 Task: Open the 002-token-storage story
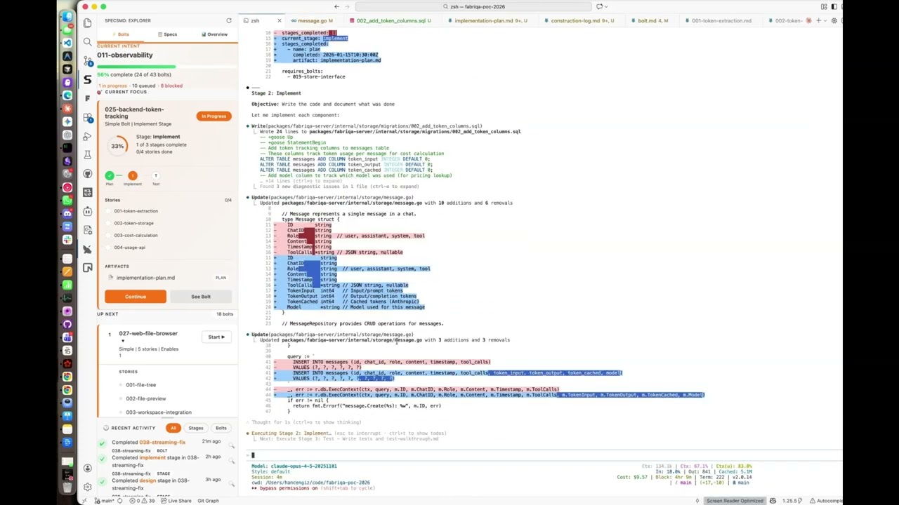tap(133, 223)
